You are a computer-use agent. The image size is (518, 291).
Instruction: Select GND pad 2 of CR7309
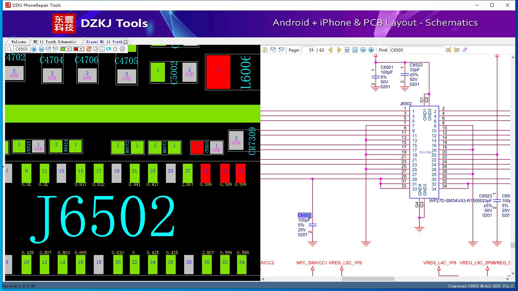pos(236,140)
